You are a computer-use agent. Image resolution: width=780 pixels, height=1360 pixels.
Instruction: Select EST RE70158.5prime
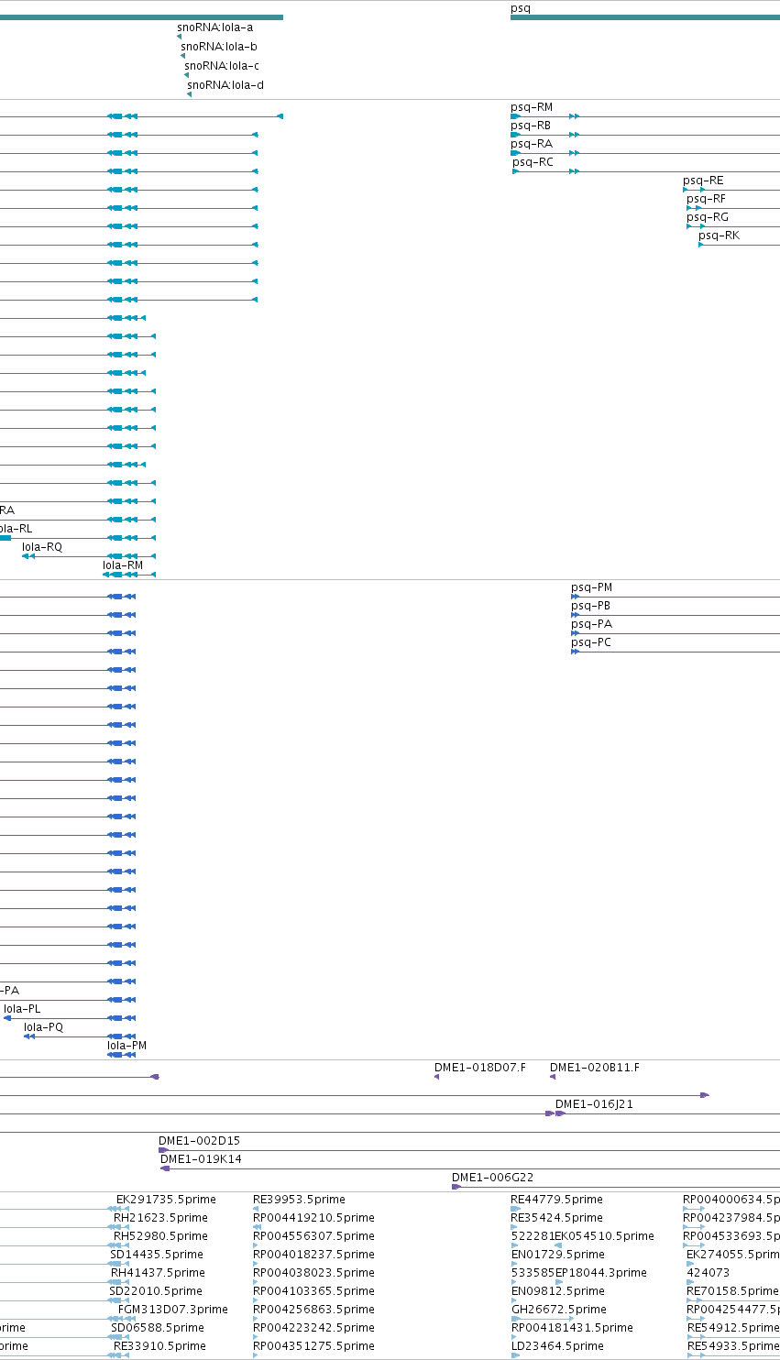tap(733, 1291)
